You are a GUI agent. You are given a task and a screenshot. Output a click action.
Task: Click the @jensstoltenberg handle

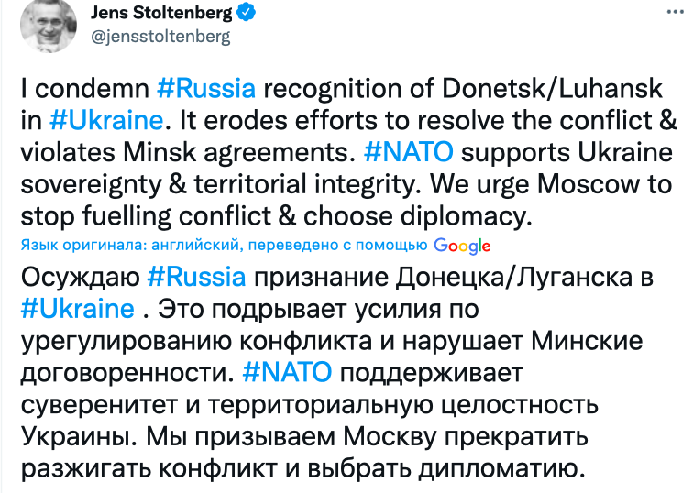[x=159, y=37]
